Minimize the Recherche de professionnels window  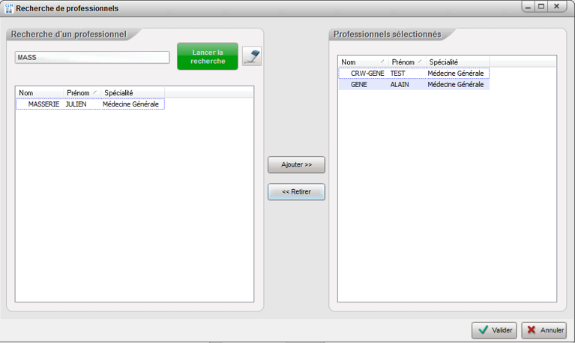pos(528,6)
